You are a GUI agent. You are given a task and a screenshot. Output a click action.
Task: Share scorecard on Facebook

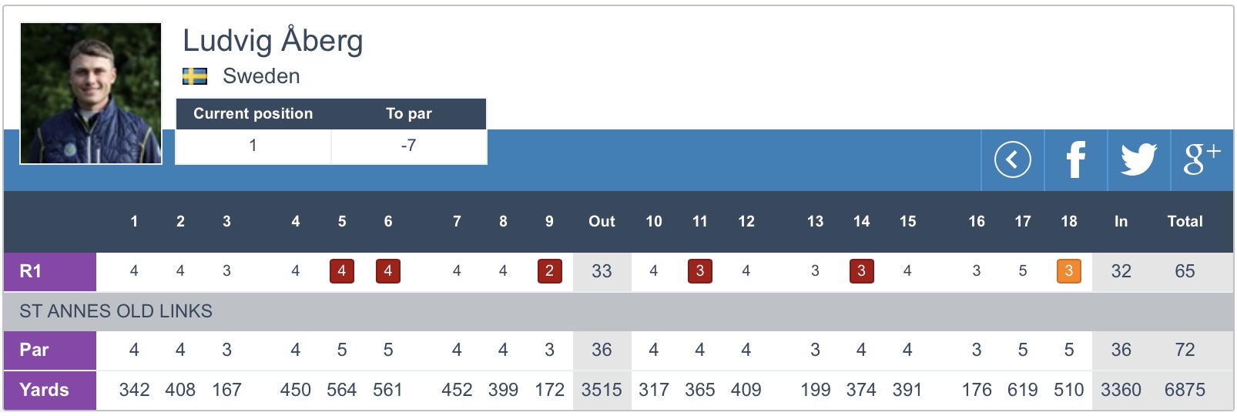[1075, 160]
